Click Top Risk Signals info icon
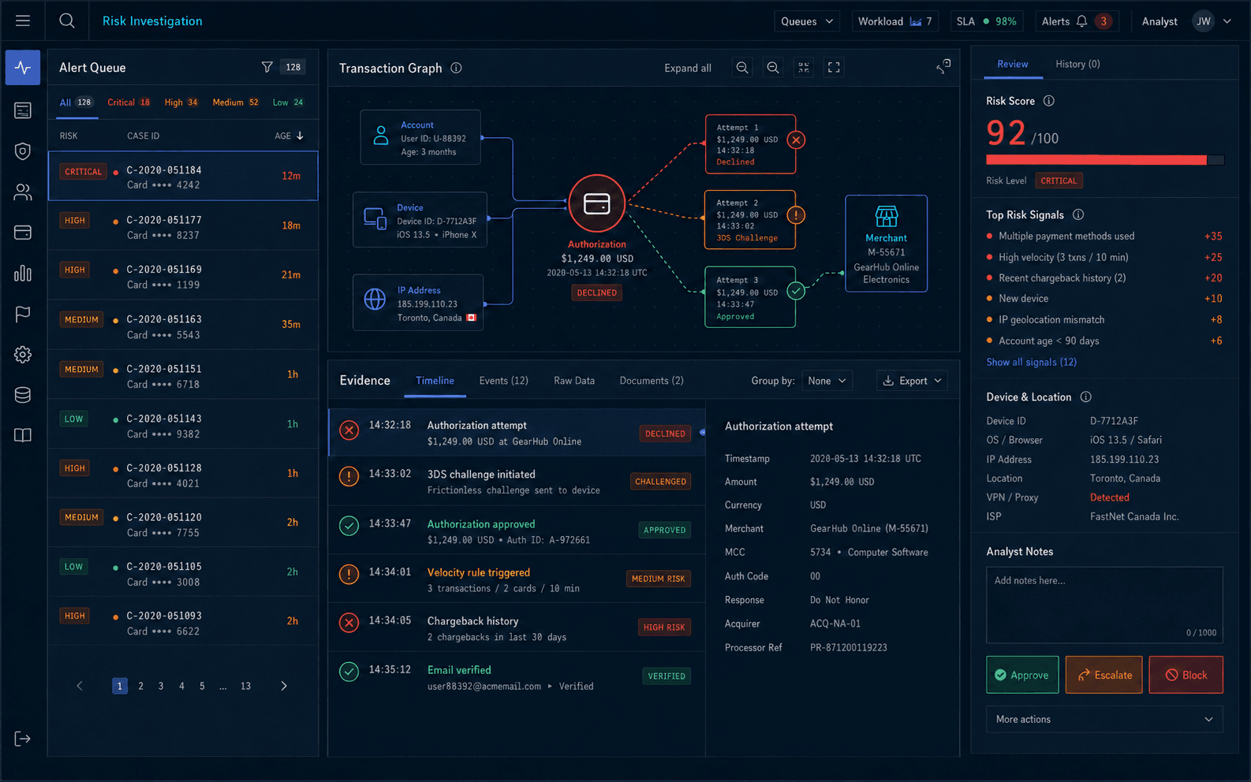Image resolution: width=1251 pixels, height=782 pixels. (x=1078, y=214)
